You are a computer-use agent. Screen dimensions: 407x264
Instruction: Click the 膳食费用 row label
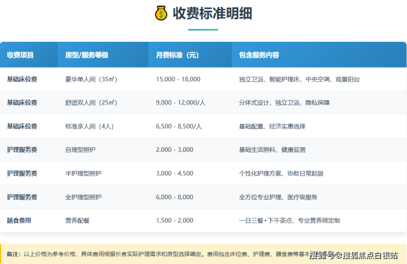tap(19, 221)
